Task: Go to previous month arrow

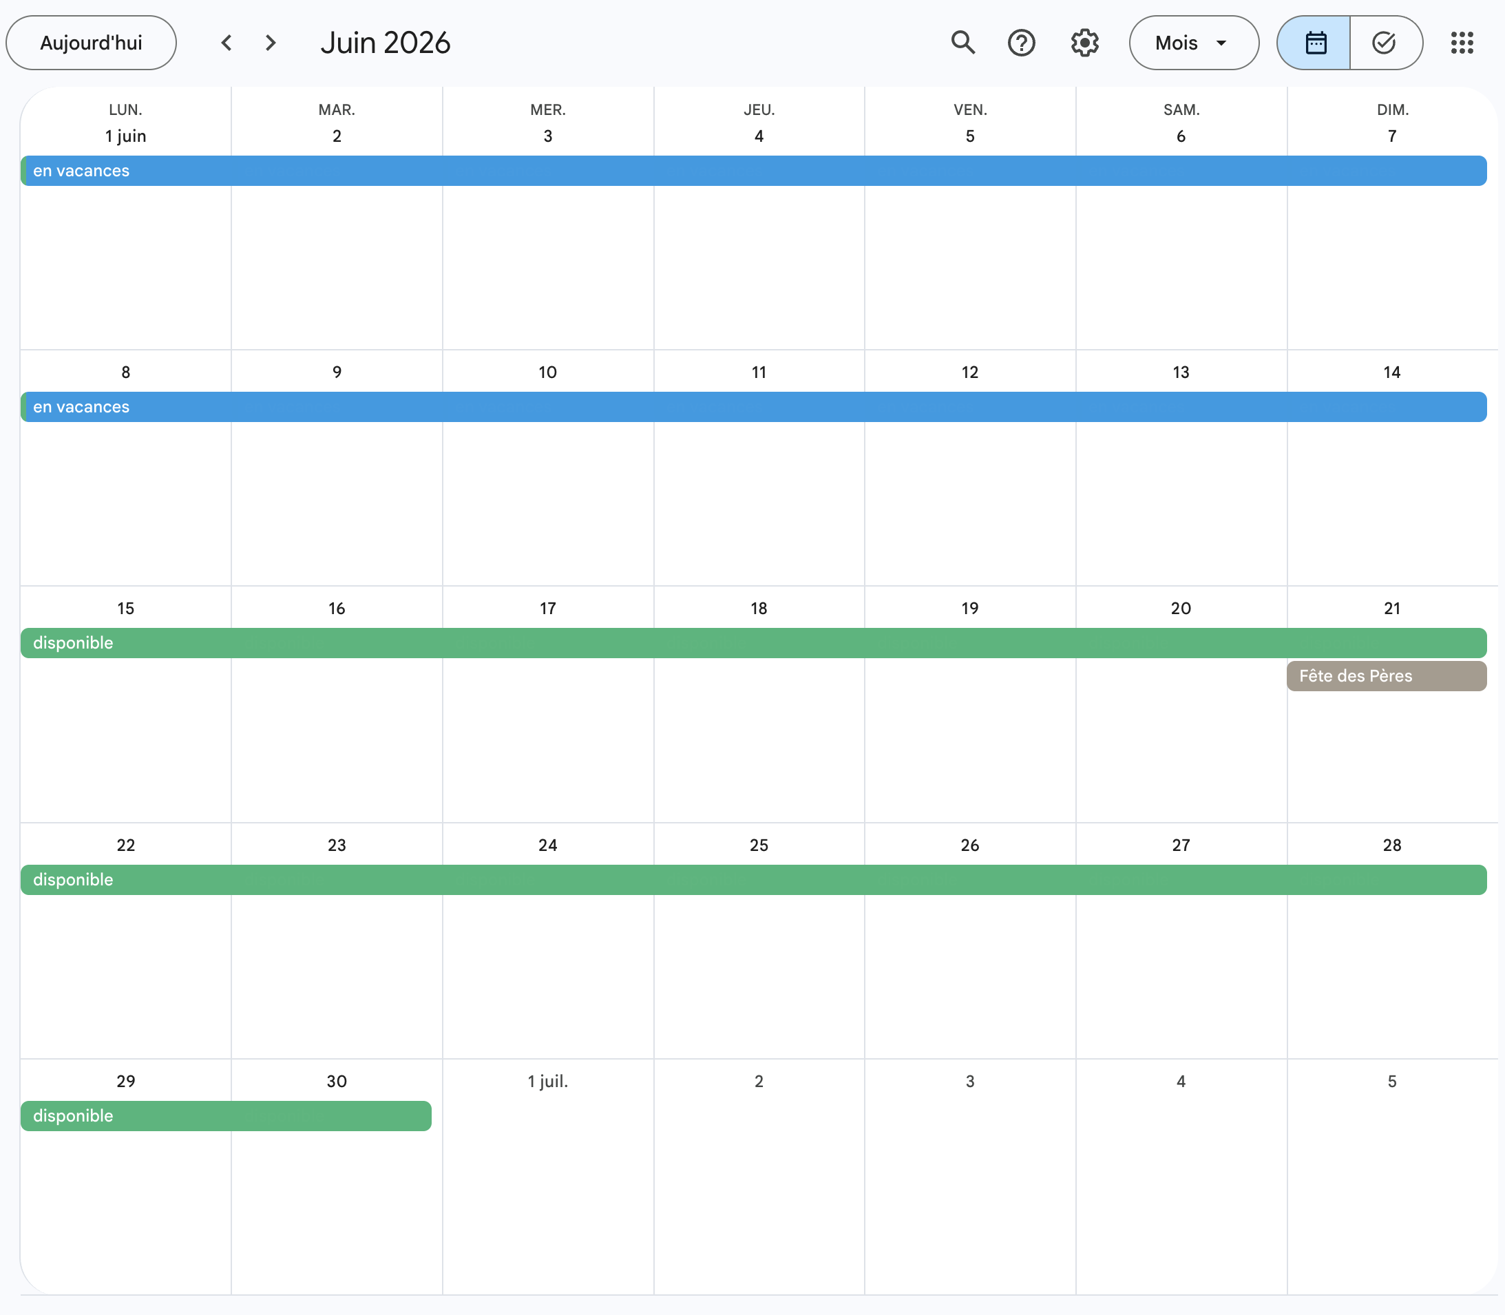Action: (x=227, y=43)
